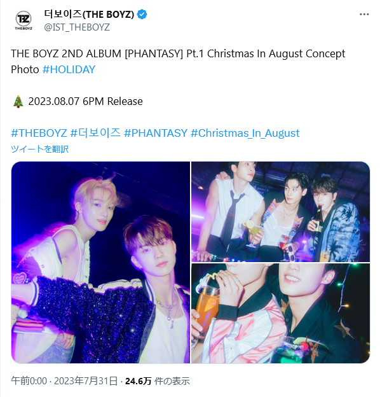
Task: Click the THEBOYZ logo text under avatar
Action: (24, 29)
